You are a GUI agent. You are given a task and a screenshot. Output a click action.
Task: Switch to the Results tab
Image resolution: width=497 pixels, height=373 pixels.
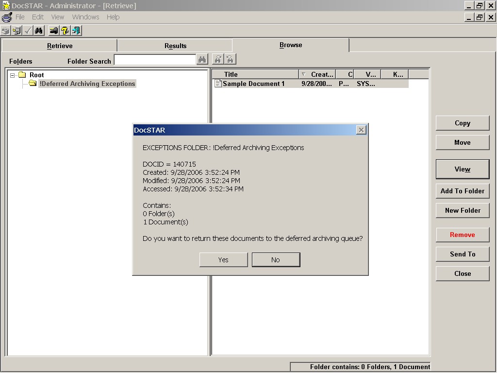click(x=175, y=46)
